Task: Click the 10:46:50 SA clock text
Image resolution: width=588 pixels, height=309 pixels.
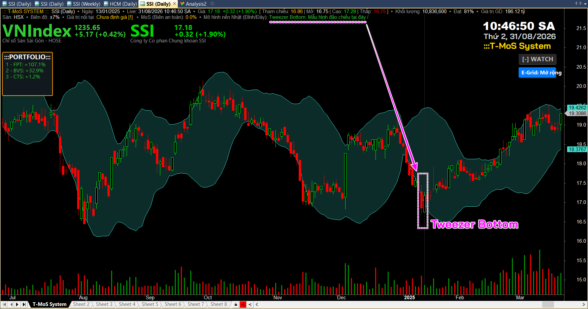Action: 519,26
